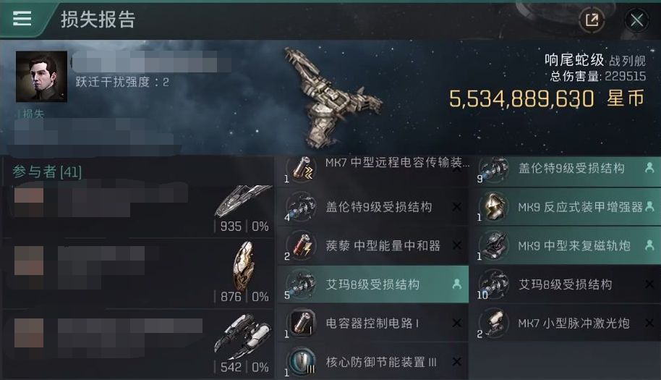This screenshot has width=661, height=380.
Task: Open the hamburger menu icon
Action: coord(22,19)
